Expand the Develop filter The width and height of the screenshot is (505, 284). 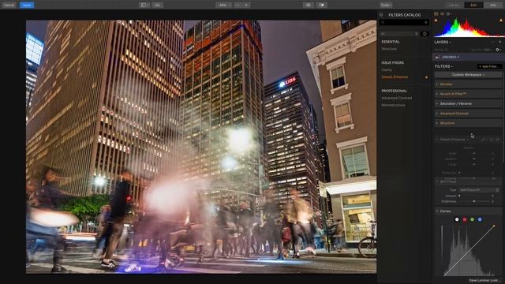click(468, 84)
